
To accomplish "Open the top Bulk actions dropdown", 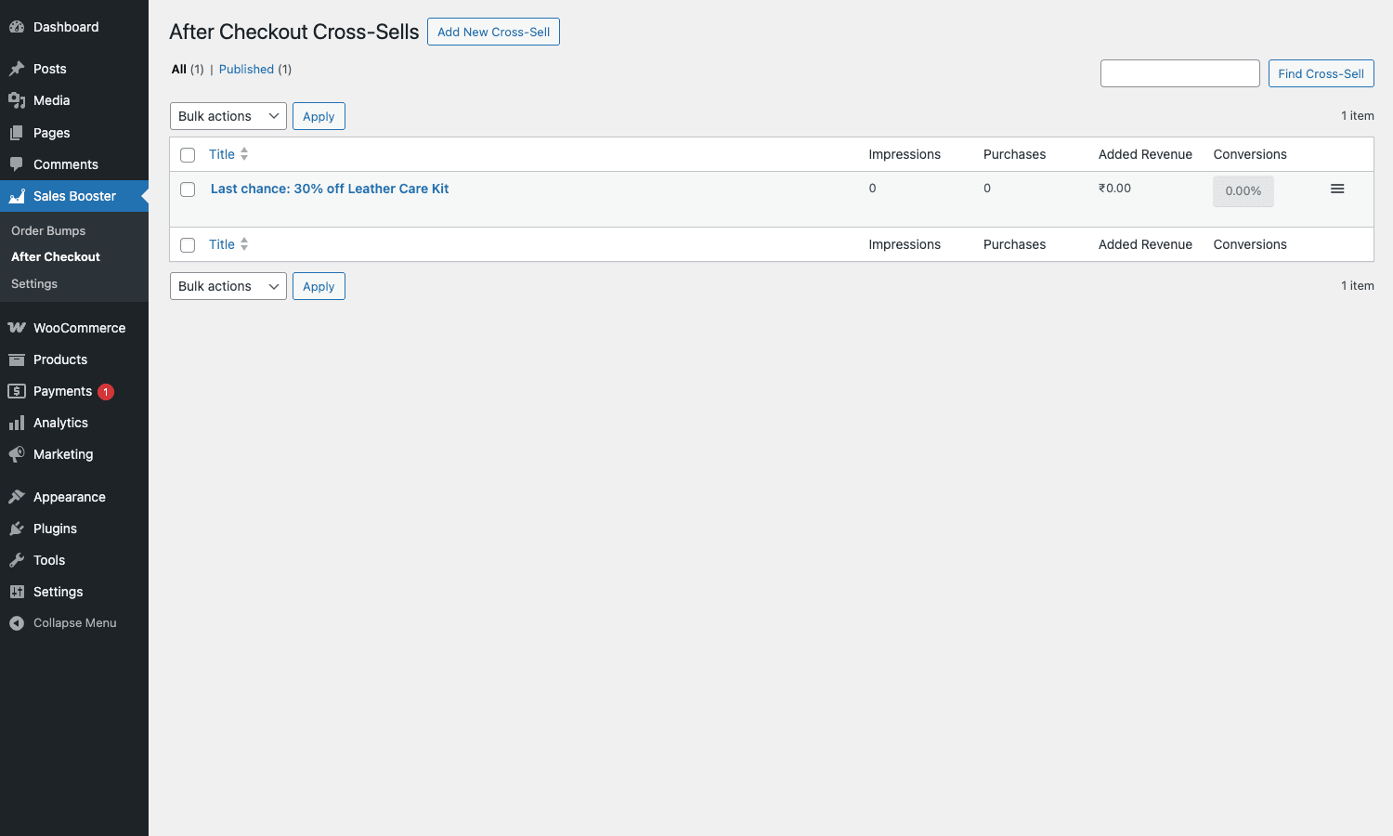I will pos(228,116).
